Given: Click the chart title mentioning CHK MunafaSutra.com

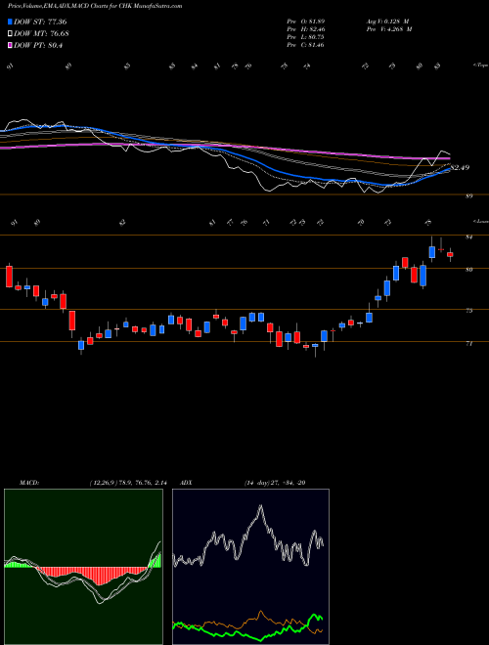Looking at the screenshot, I should coord(95,6).
